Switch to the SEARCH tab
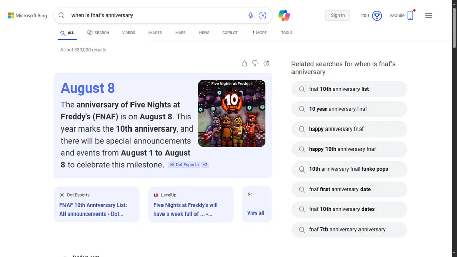The width and height of the screenshot is (457, 257). click(x=98, y=33)
